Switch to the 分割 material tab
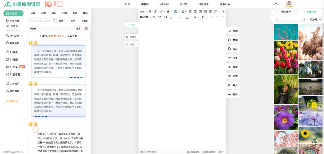324x154 pixels. coord(64,13)
